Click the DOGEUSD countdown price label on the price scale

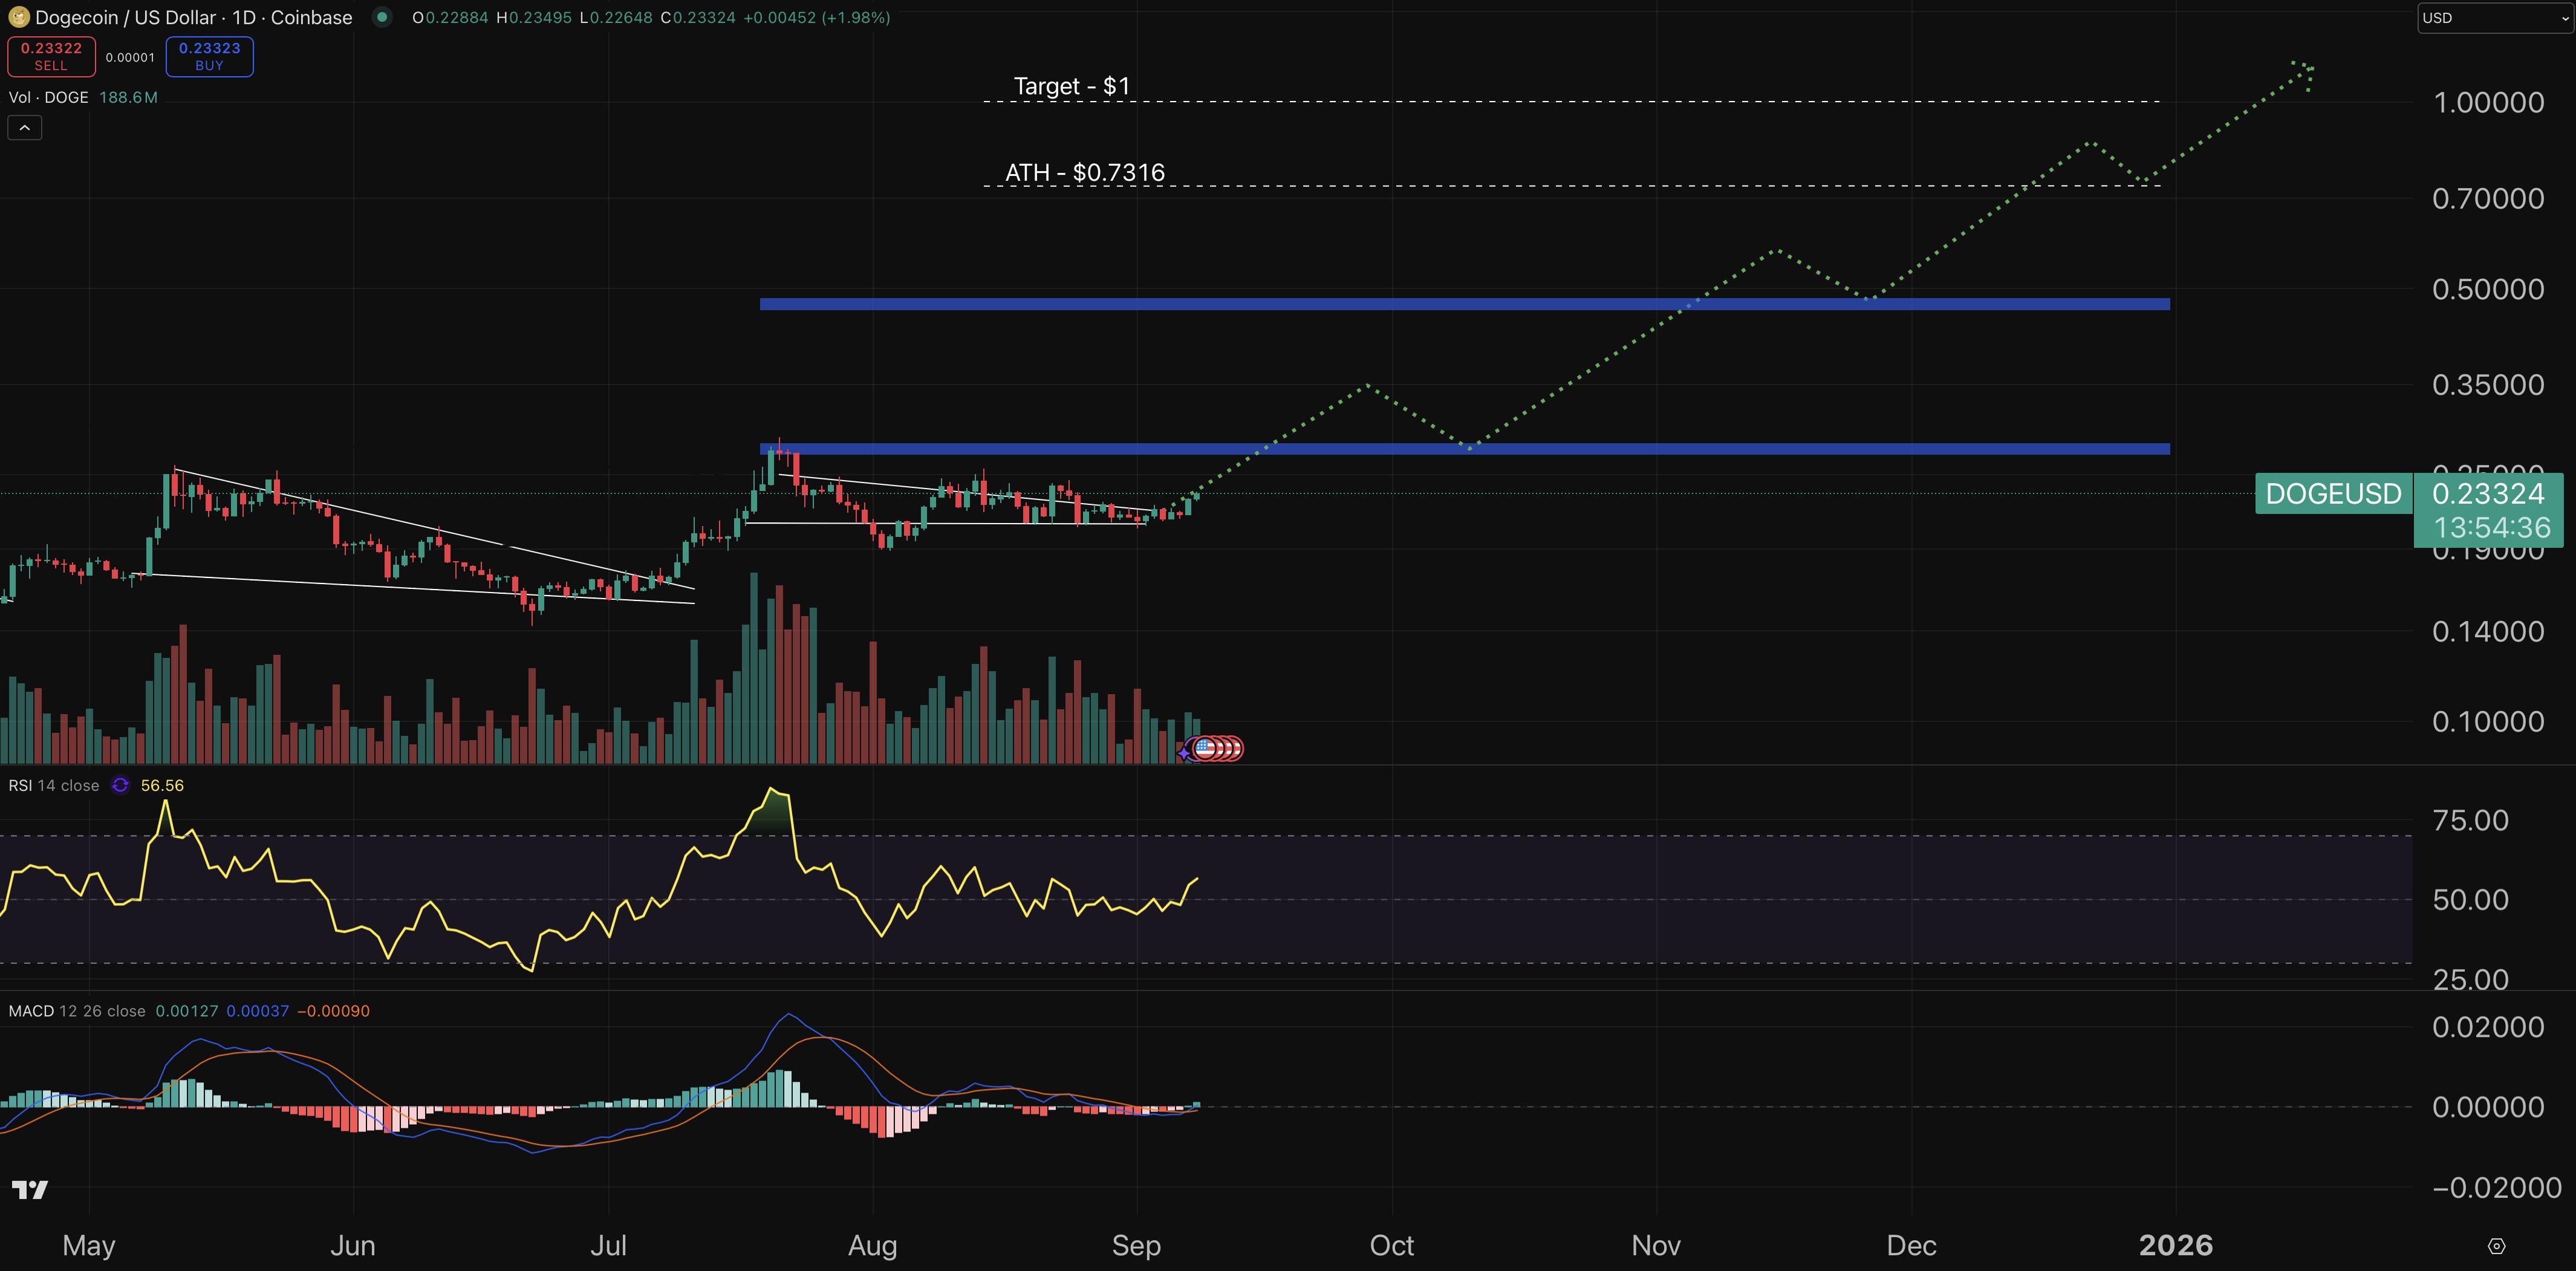tap(2490, 510)
